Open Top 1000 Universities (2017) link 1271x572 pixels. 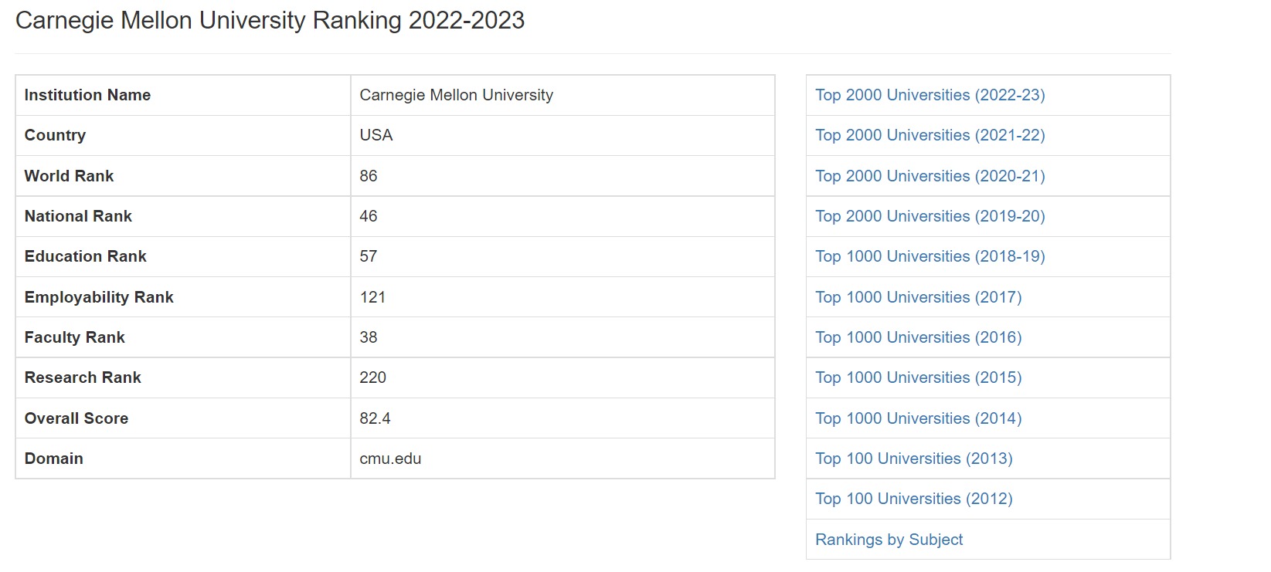pos(918,297)
